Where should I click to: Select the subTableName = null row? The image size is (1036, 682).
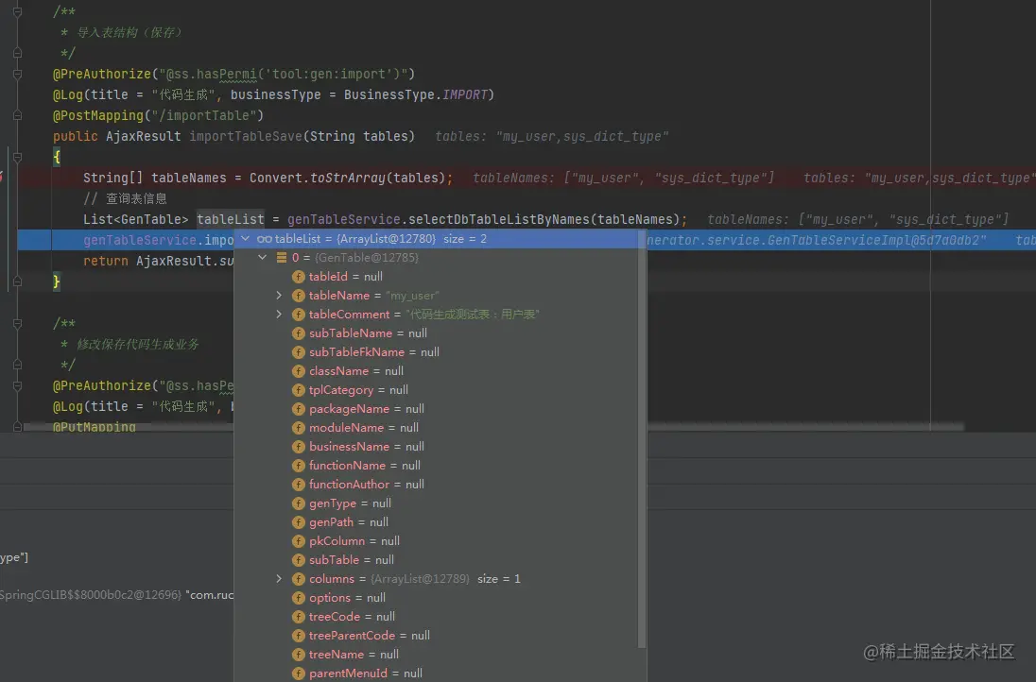pyautogui.click(x=436, y=333)
